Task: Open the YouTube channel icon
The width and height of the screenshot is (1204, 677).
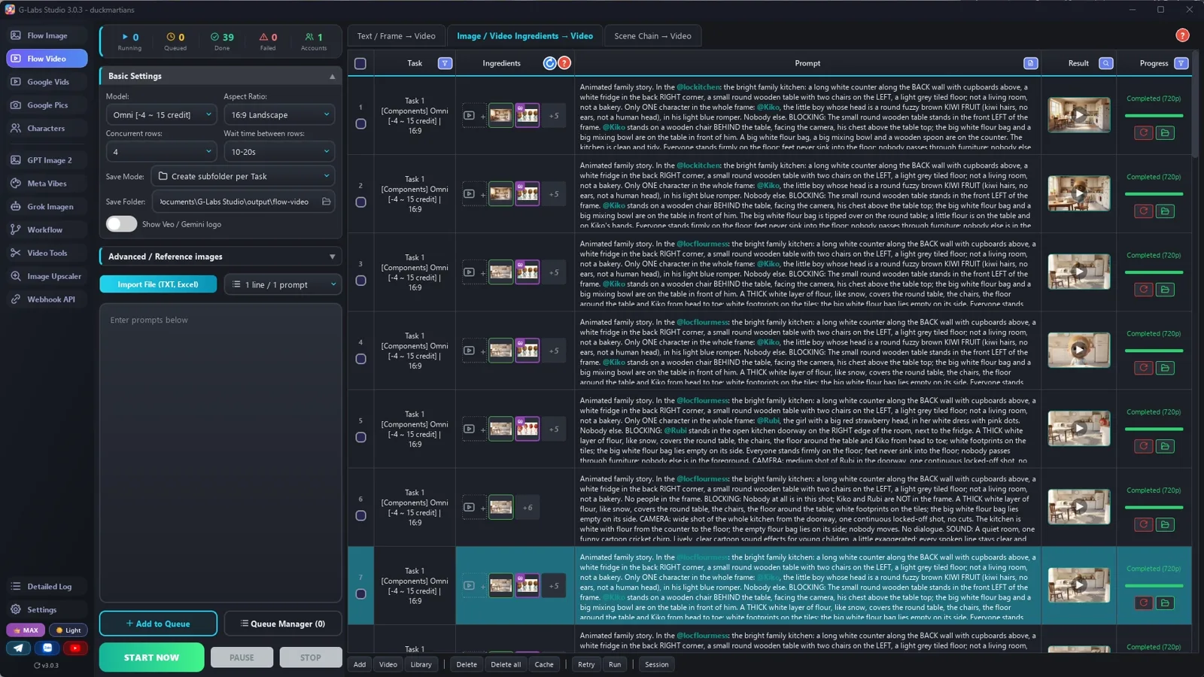Action: point(75,648)
